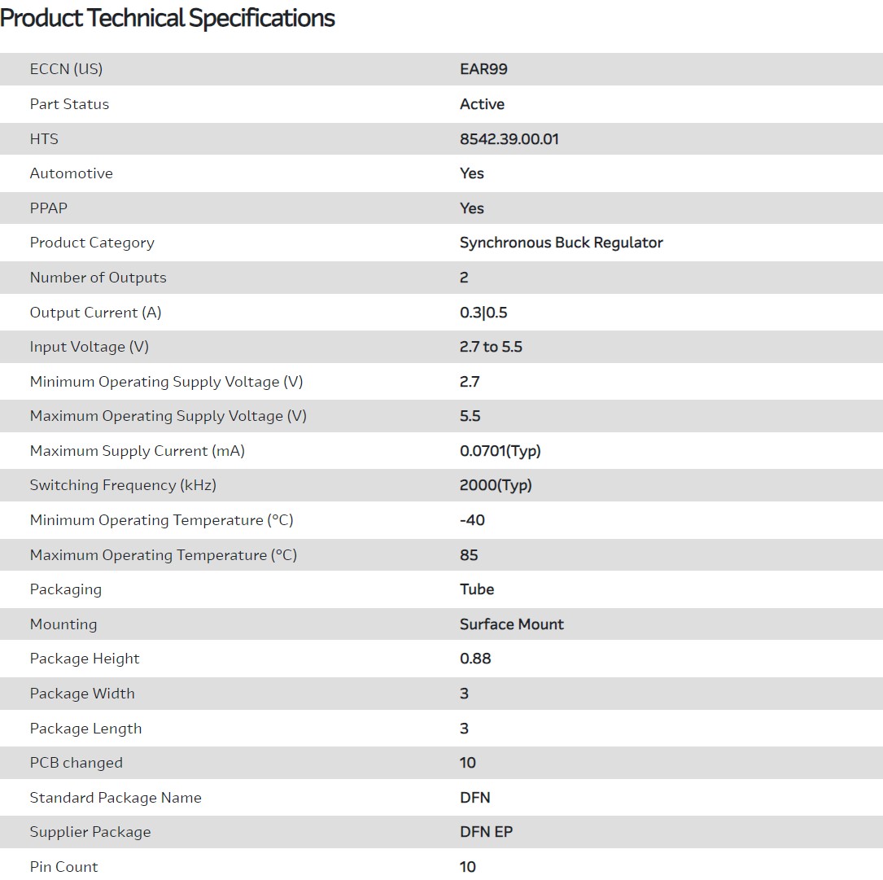
Task: Click the Switching Frequency value 2000(Typ)
Action: tap(496, 485)
